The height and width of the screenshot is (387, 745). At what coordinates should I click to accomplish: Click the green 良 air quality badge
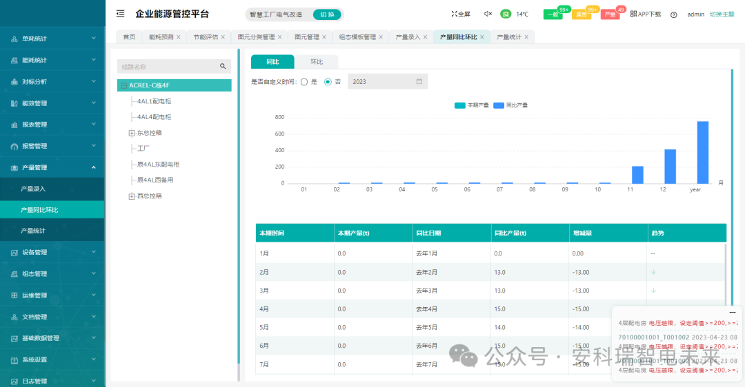[506, 14]
